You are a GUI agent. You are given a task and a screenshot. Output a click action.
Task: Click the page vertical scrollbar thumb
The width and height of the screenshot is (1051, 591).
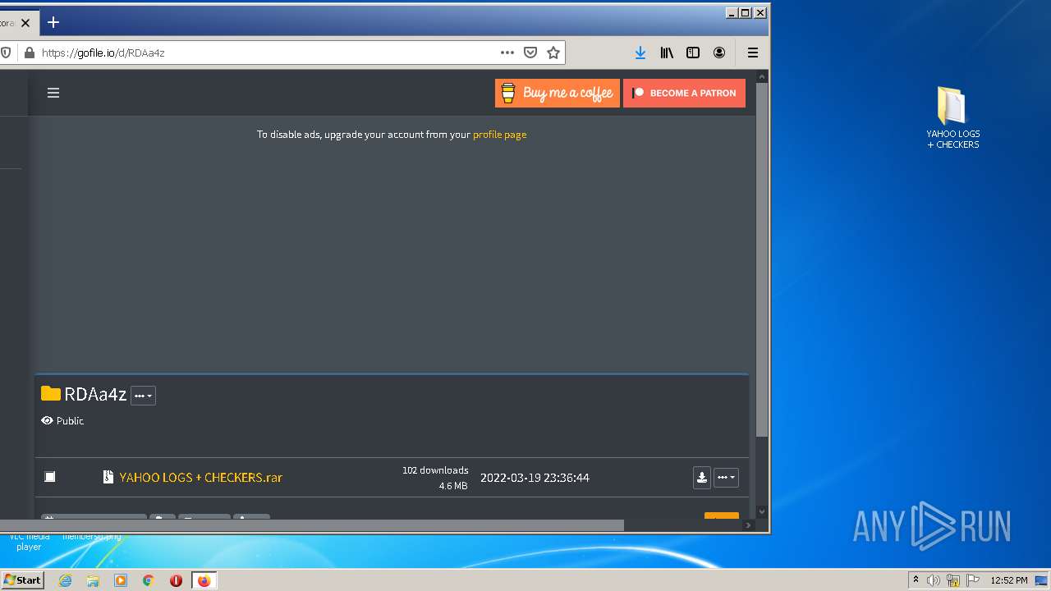[762, 259]
